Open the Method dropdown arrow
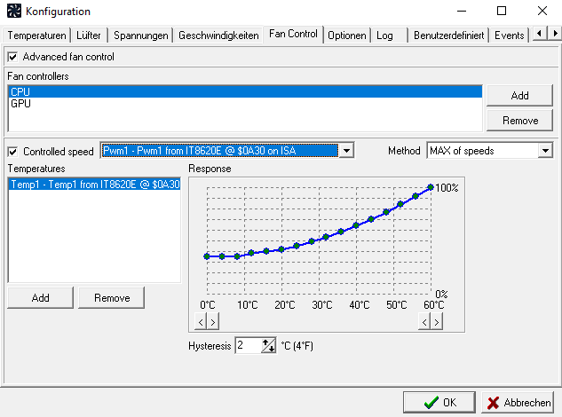The height and width of the screenshot is (417, 562). (545, 151)
